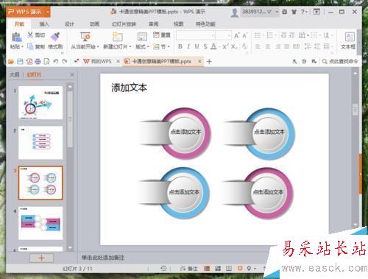The image size is (368, 279).
Task: Toggle Superscript formatting
Action: click(x=225, y=46)
